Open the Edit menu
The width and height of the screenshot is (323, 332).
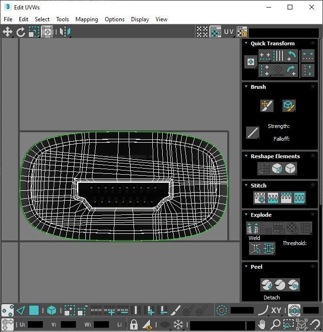pos(24,19)
